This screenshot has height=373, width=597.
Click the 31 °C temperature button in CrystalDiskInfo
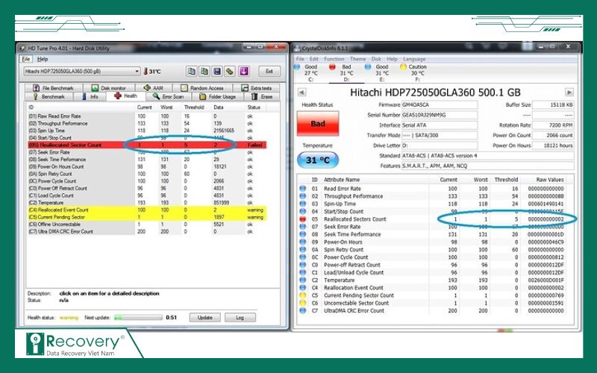pyautogui.click(x=318, y=160)
